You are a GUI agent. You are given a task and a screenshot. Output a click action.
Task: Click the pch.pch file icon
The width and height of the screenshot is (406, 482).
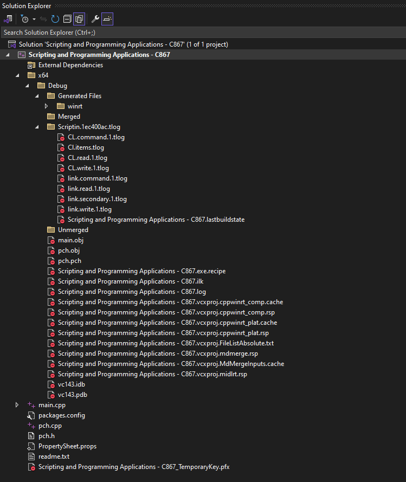[x=51, y=261]
